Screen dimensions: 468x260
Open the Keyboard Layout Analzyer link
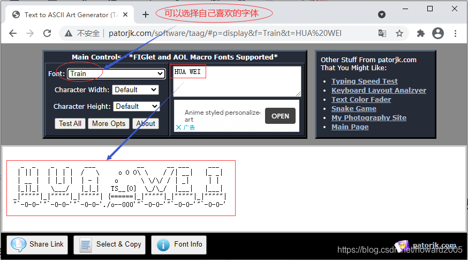click(x=379, y=90)
